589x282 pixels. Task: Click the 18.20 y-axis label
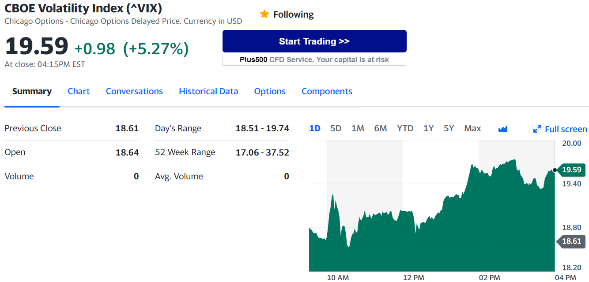[x=572, y=267]
